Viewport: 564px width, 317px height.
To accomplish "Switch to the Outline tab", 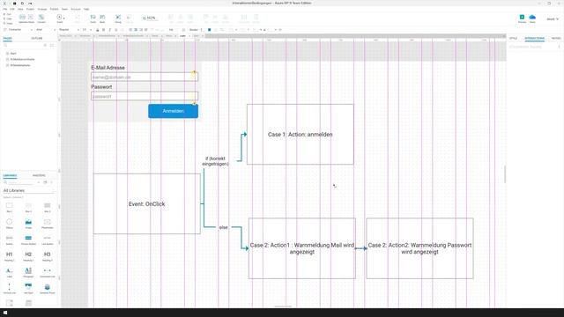I will (x=37, y=38).
